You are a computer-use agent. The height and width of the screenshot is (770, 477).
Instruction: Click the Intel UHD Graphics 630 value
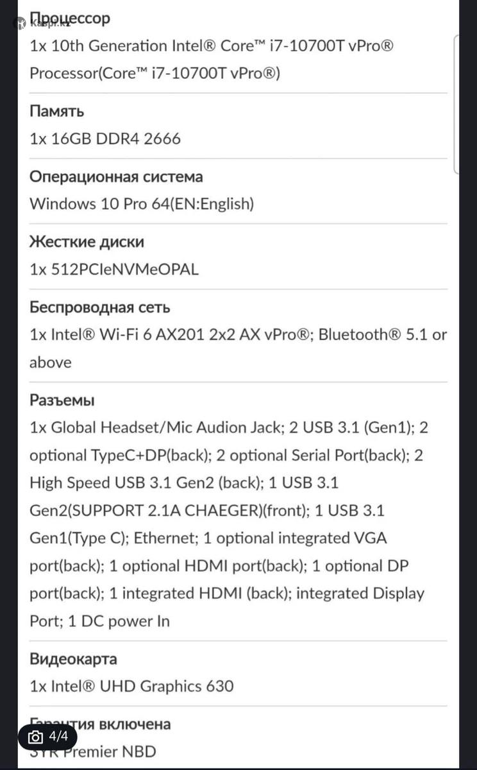tap(131, 686)
